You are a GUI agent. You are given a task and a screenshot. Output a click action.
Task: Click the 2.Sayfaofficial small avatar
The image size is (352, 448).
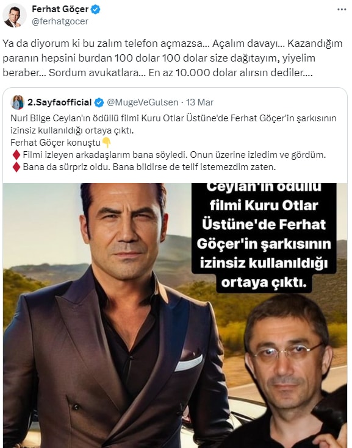[18, 102]
